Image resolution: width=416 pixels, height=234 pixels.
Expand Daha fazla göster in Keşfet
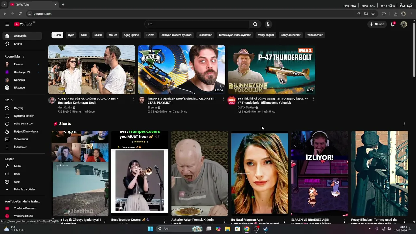click(22, 189)
